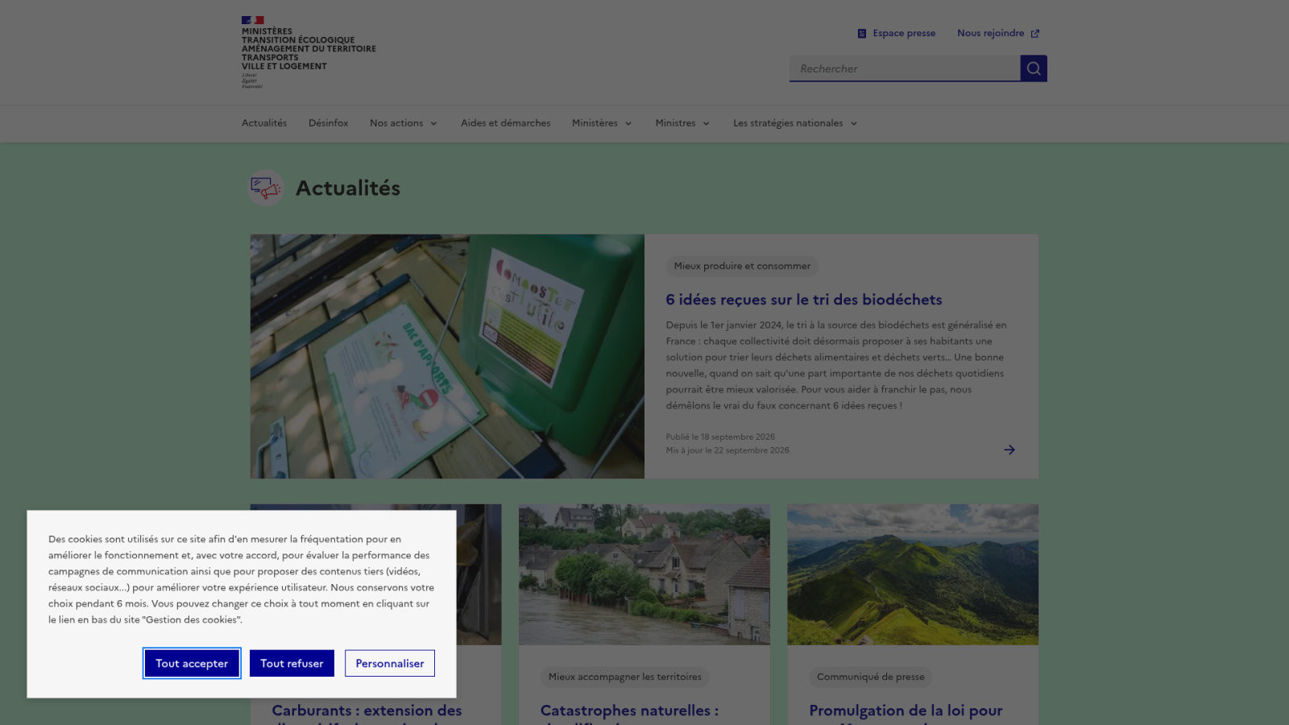
Task: Accept all cookies with Tout accepter
Action: pyautogui.click(x=192, y=664)
